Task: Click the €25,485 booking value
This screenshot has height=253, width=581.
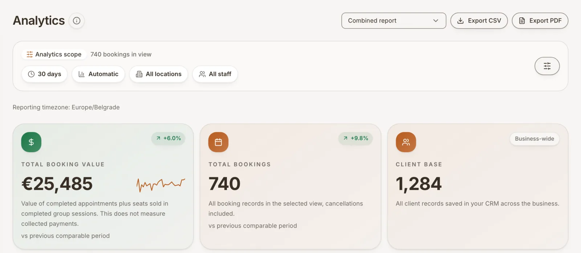Action: coord(57,184)
